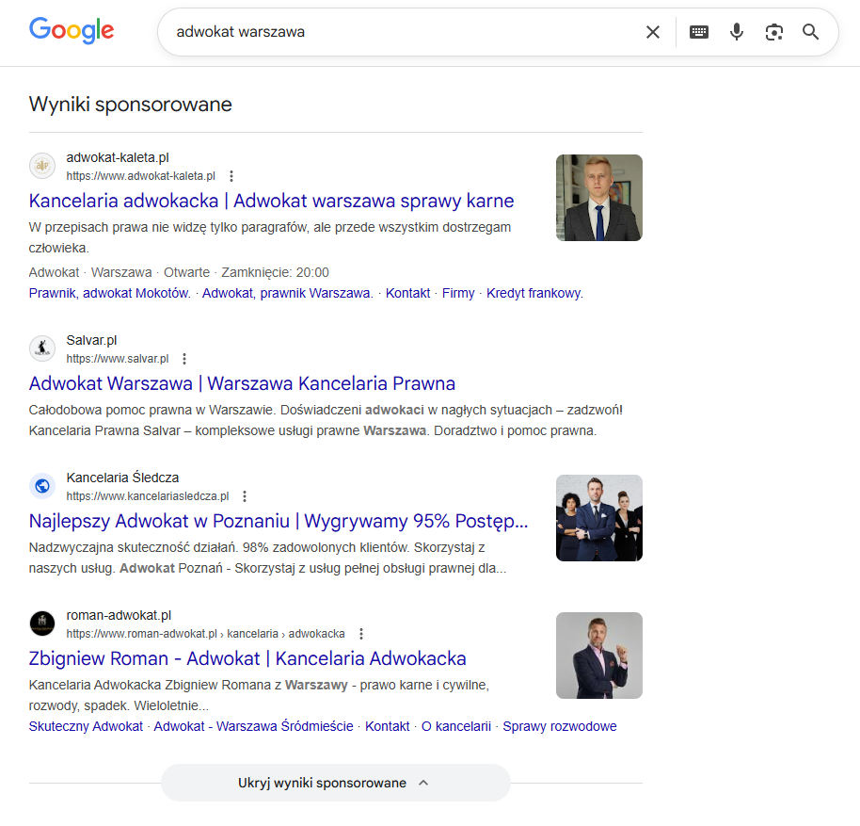Open options for the adwokat-kaleta.pl result
This screenshot has width=860, height=826.
tap(231, 175)
